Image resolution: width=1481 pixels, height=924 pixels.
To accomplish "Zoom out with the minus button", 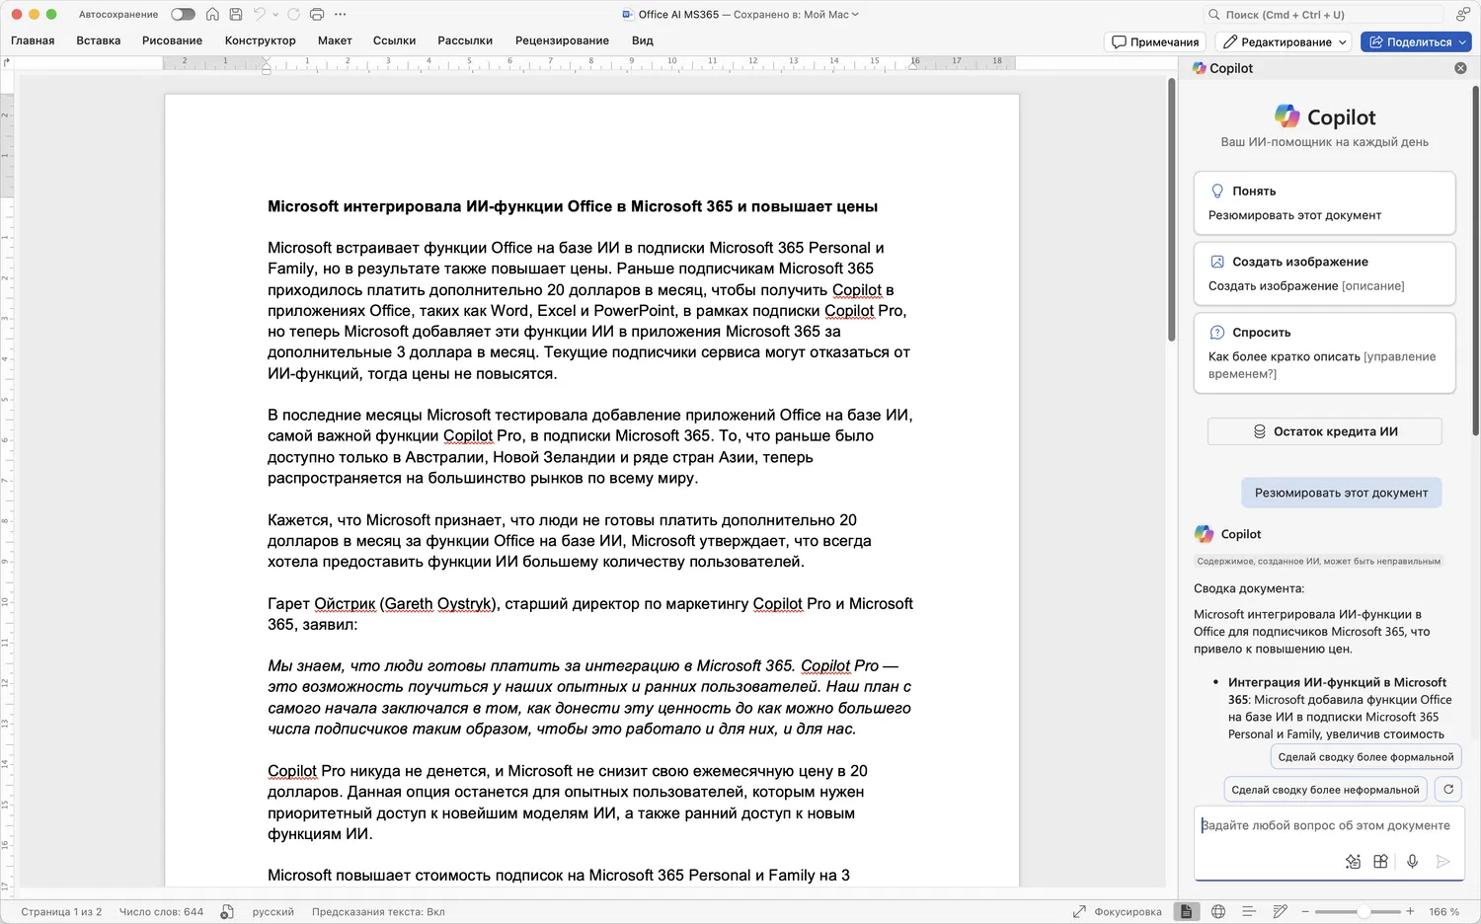I will (x=1305, y=912).
